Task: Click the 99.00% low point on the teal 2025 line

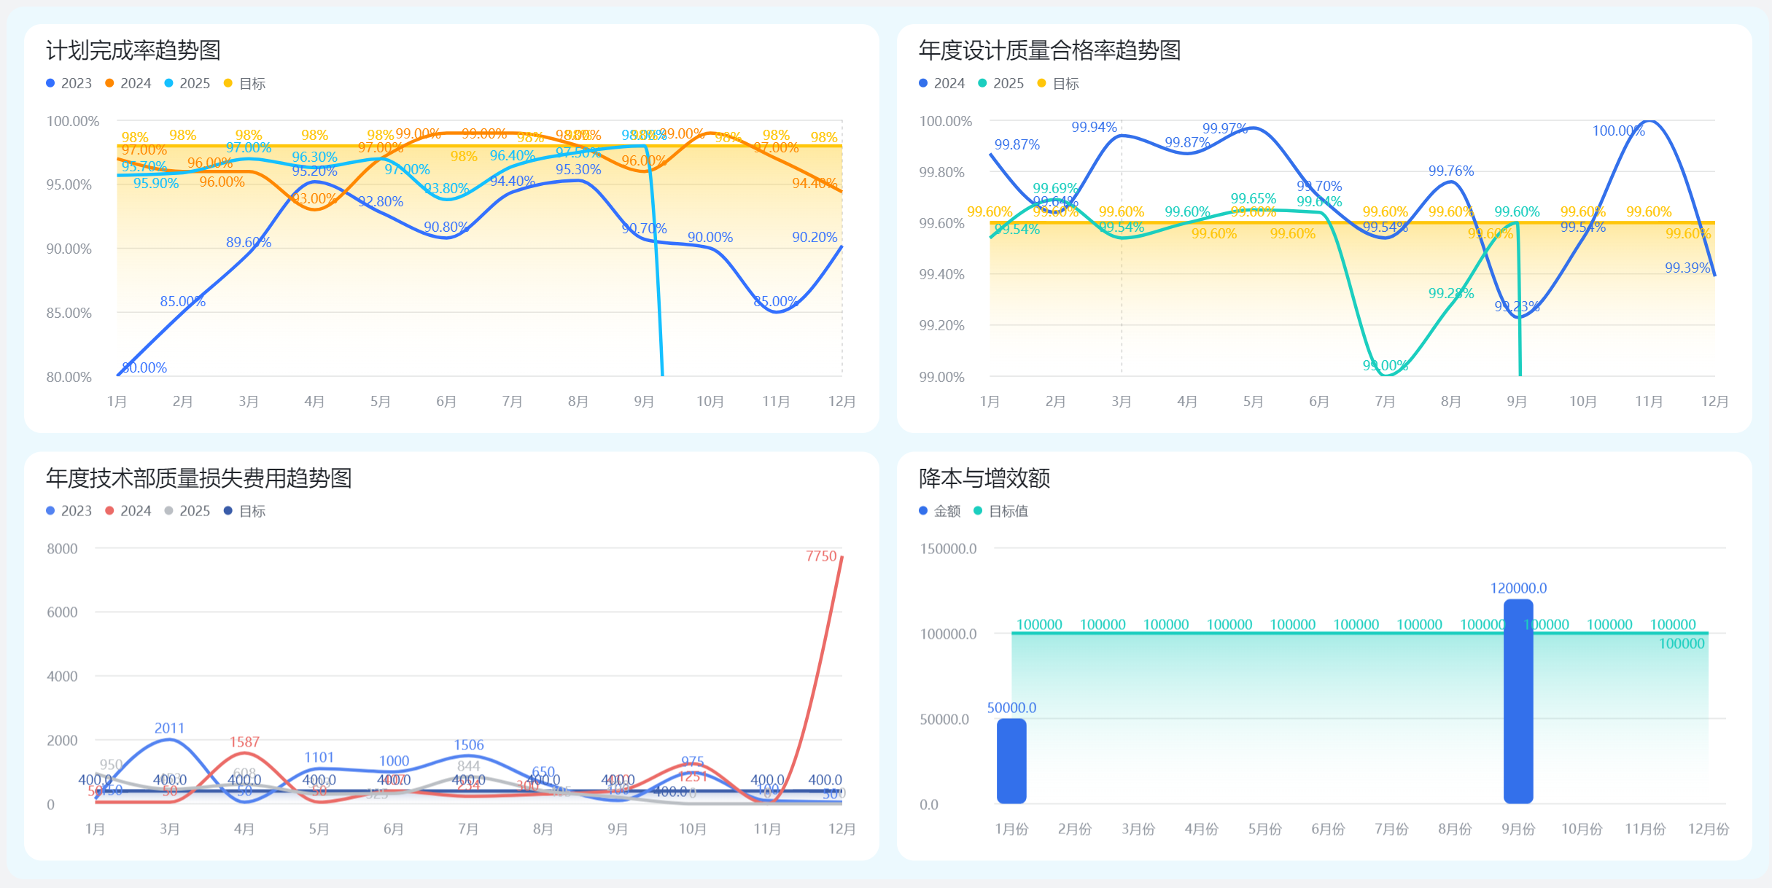Action: [1388, 376]
